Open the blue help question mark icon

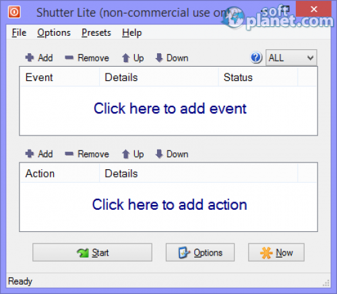(256, 58)
